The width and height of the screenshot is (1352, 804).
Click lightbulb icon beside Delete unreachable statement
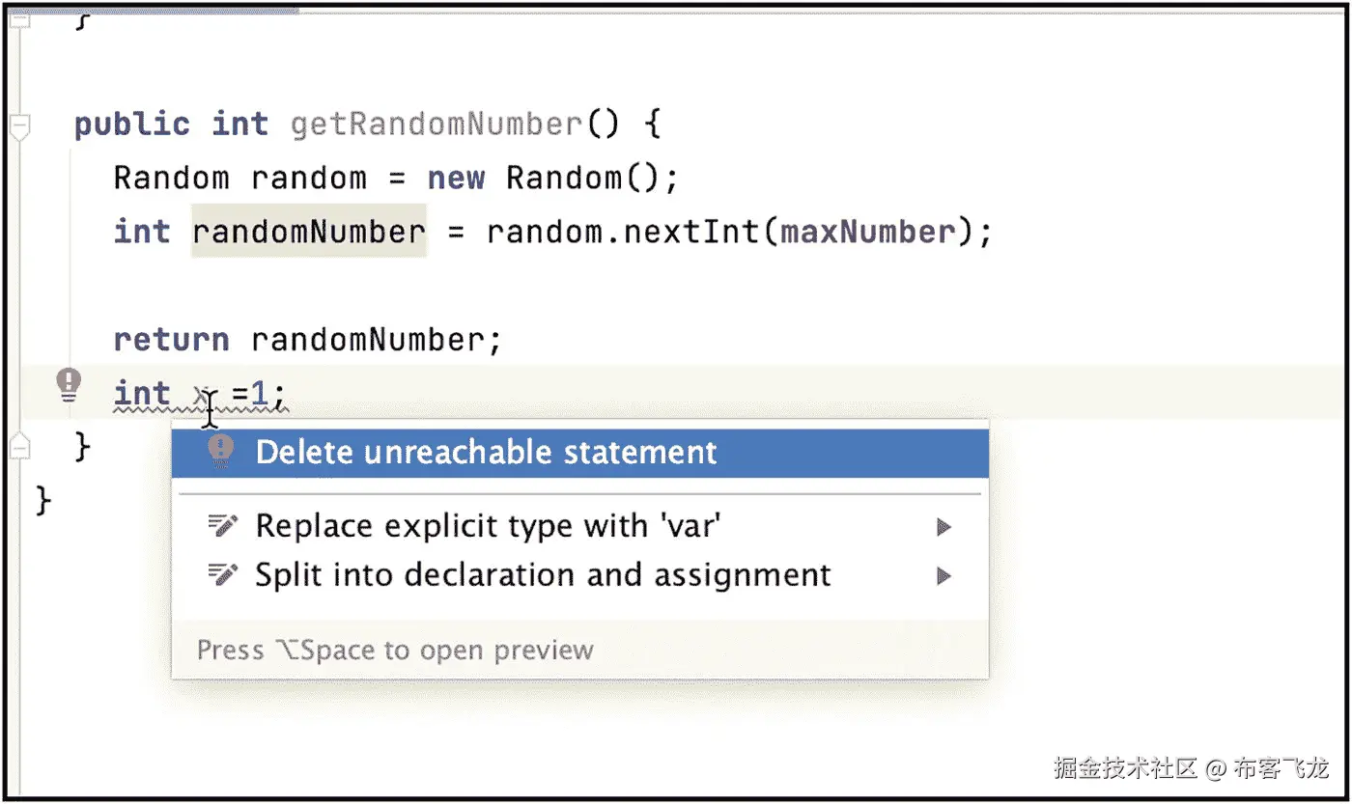pos(221,451)
